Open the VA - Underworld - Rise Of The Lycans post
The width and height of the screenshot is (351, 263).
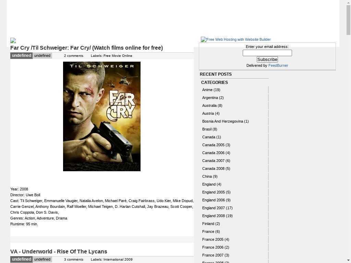(x=59, y=252)
